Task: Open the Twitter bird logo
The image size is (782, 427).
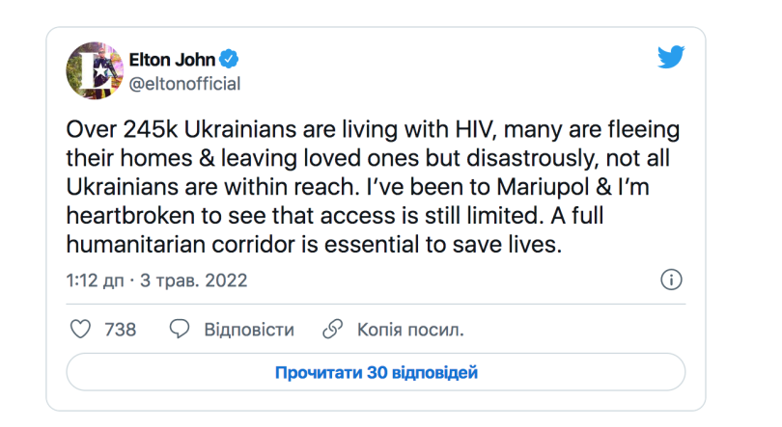Action: [671, 58]
